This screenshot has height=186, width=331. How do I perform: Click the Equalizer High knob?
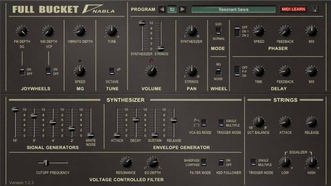[x=311, y=162]
